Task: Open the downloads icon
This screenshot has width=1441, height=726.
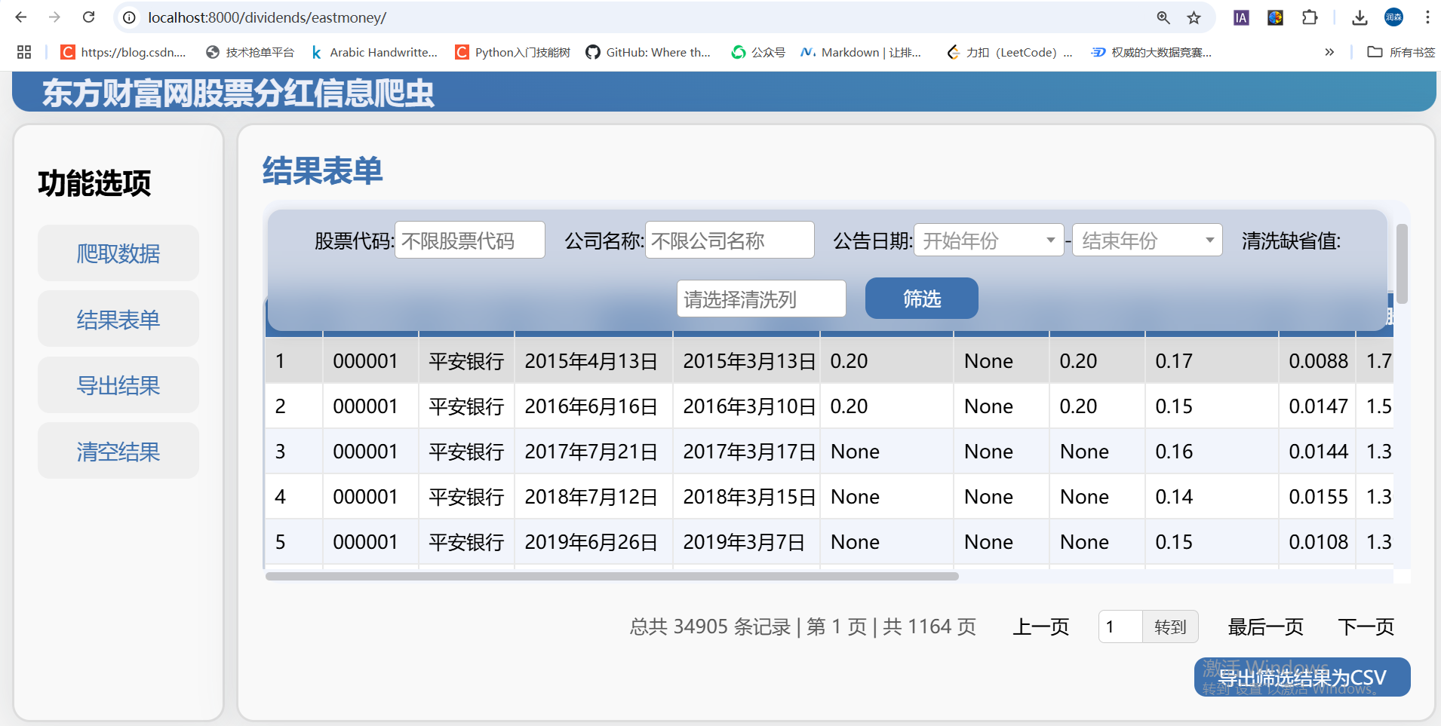Action: [x=1360, y=17]
